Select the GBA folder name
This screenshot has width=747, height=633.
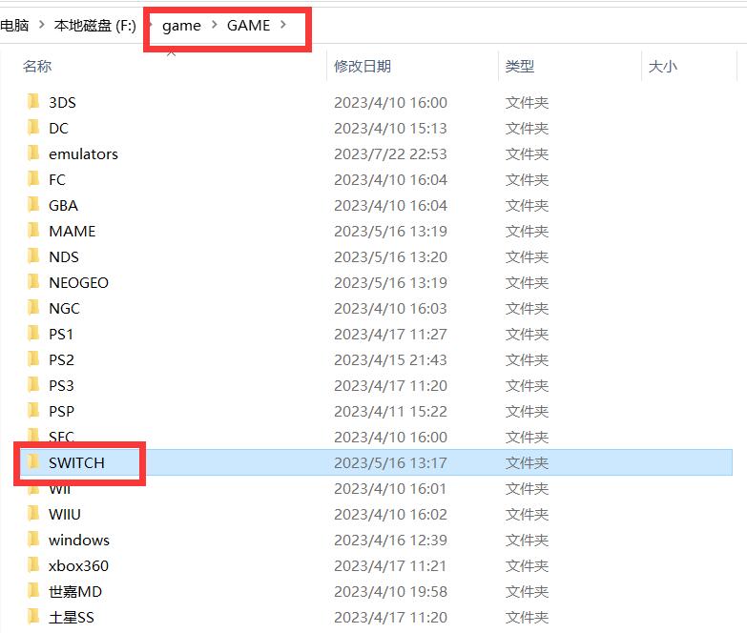pyautogui.click(x=63, y=205)
